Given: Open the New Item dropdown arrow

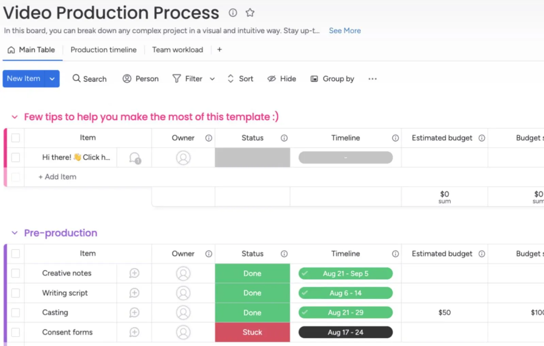Looking at the screenshot, I should (52, 79).
